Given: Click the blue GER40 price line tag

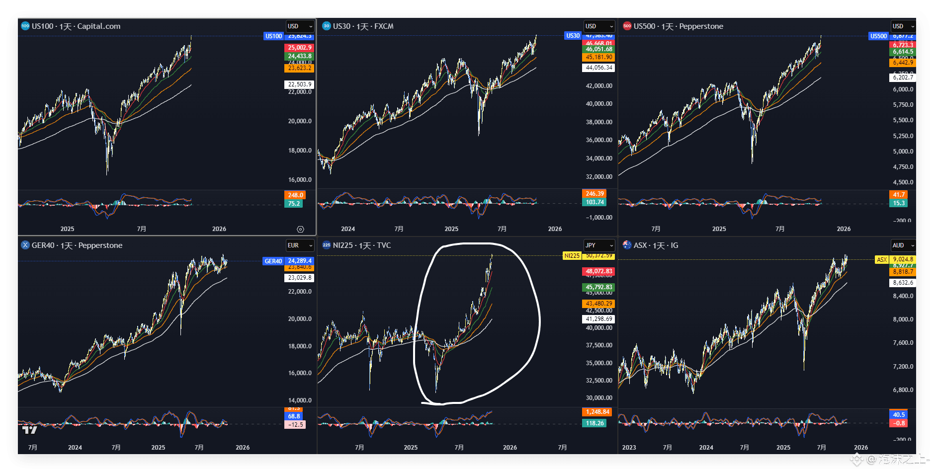Looking at the screenshot, I should pyautogui.click(x=273, y=261).
